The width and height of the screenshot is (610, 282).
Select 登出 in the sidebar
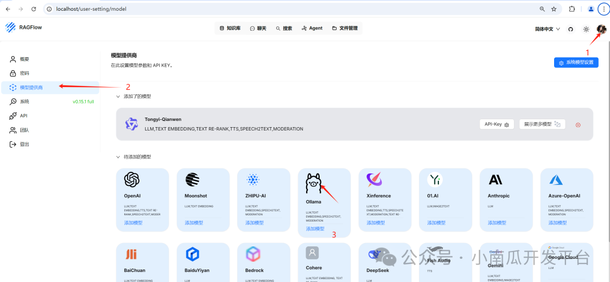pyautogui.click(x=50, y=144)
